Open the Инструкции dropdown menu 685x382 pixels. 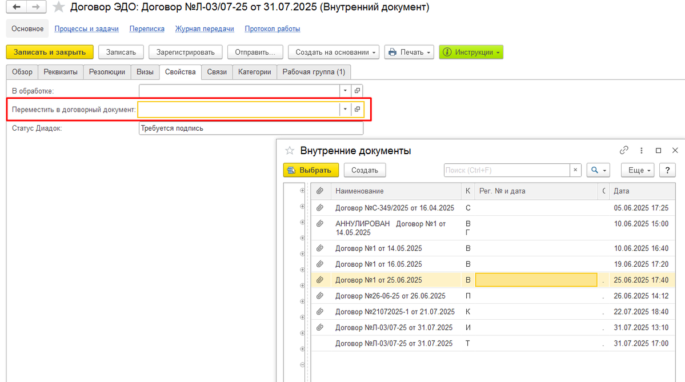(x=471, y=52)
